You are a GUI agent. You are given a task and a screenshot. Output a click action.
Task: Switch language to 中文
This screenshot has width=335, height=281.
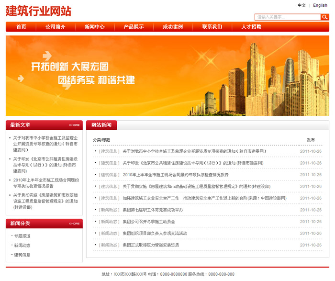point(301,5)
